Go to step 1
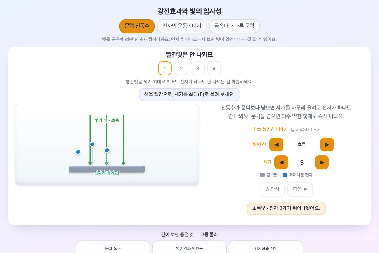 165,68
